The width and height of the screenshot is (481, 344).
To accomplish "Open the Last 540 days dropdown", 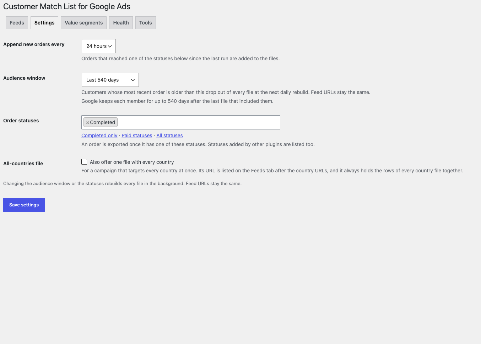I will [110, 80].
